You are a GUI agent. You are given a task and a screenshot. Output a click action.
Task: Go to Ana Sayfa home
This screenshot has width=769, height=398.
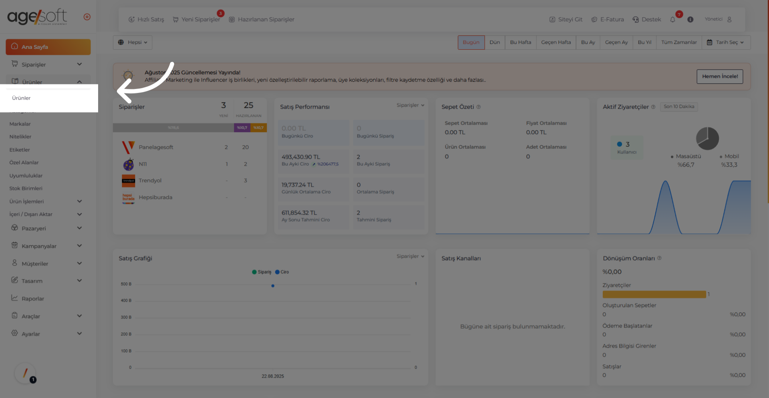pyautogui.click(x=48, y=47)
